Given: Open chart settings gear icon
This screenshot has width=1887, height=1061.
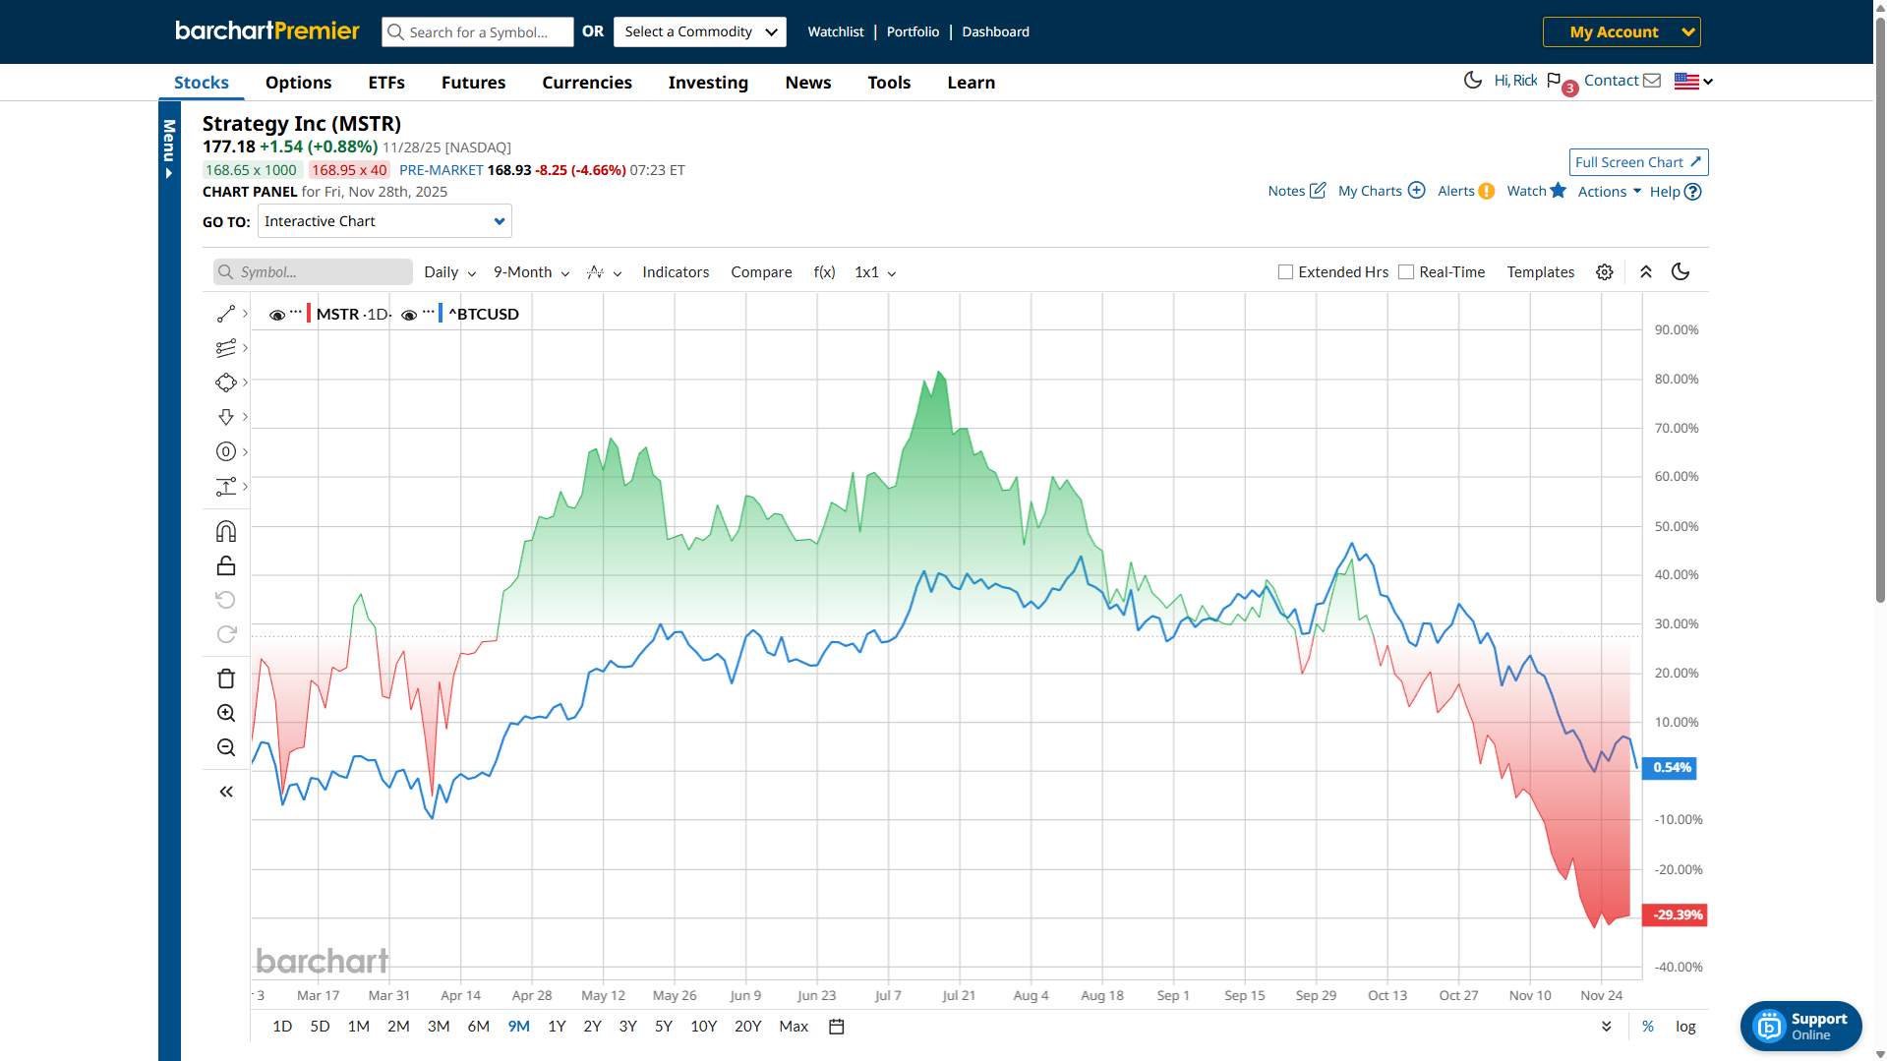Looking at the screenshot, I should (x=1604, y=272).
